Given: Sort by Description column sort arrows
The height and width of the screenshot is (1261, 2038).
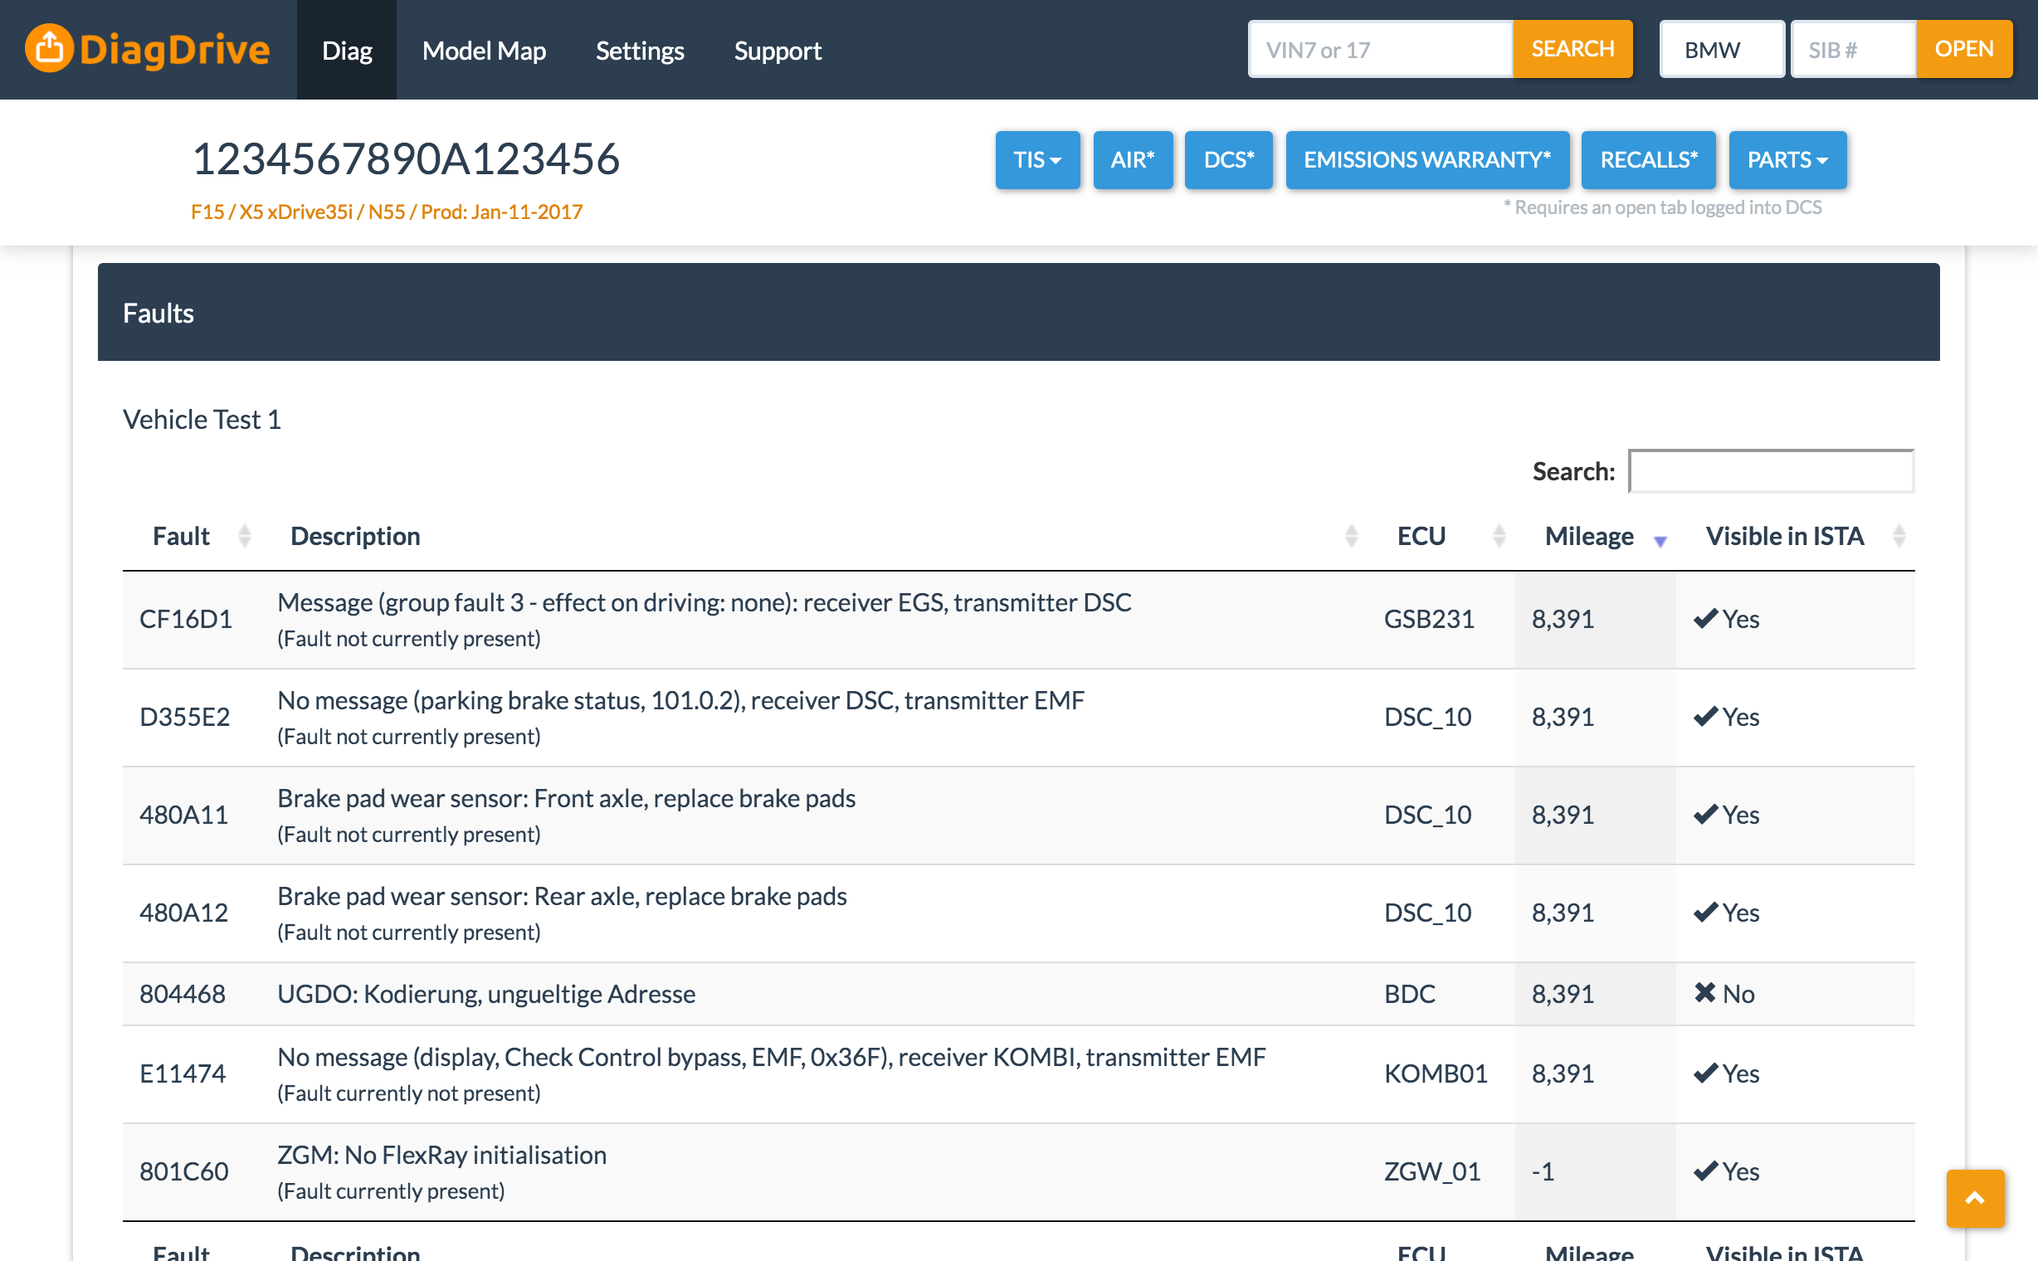Looking at the screenshot, I should click(x=1351, y=535).
